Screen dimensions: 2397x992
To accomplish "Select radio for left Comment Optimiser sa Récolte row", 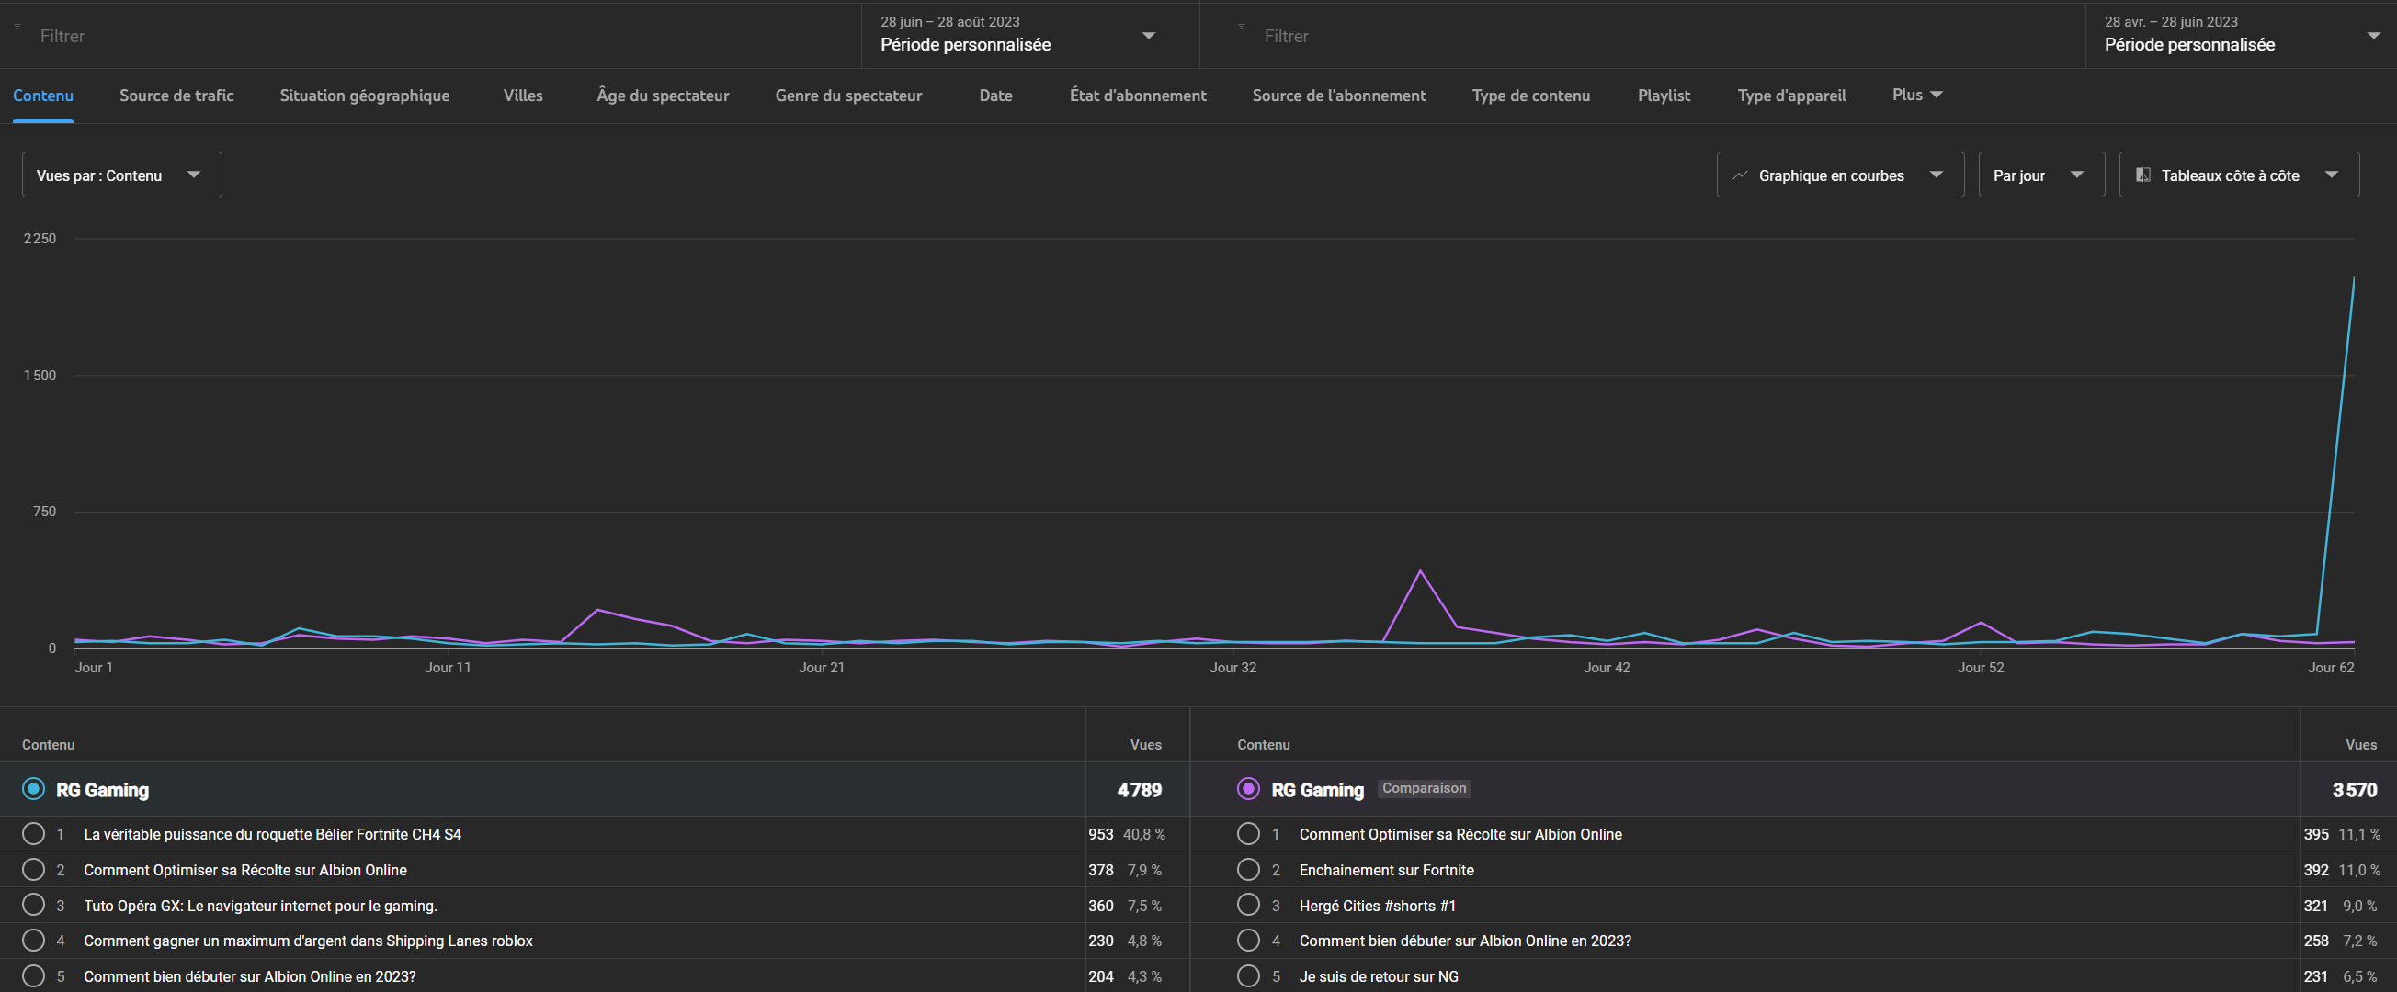I will [x=33, y=869].
